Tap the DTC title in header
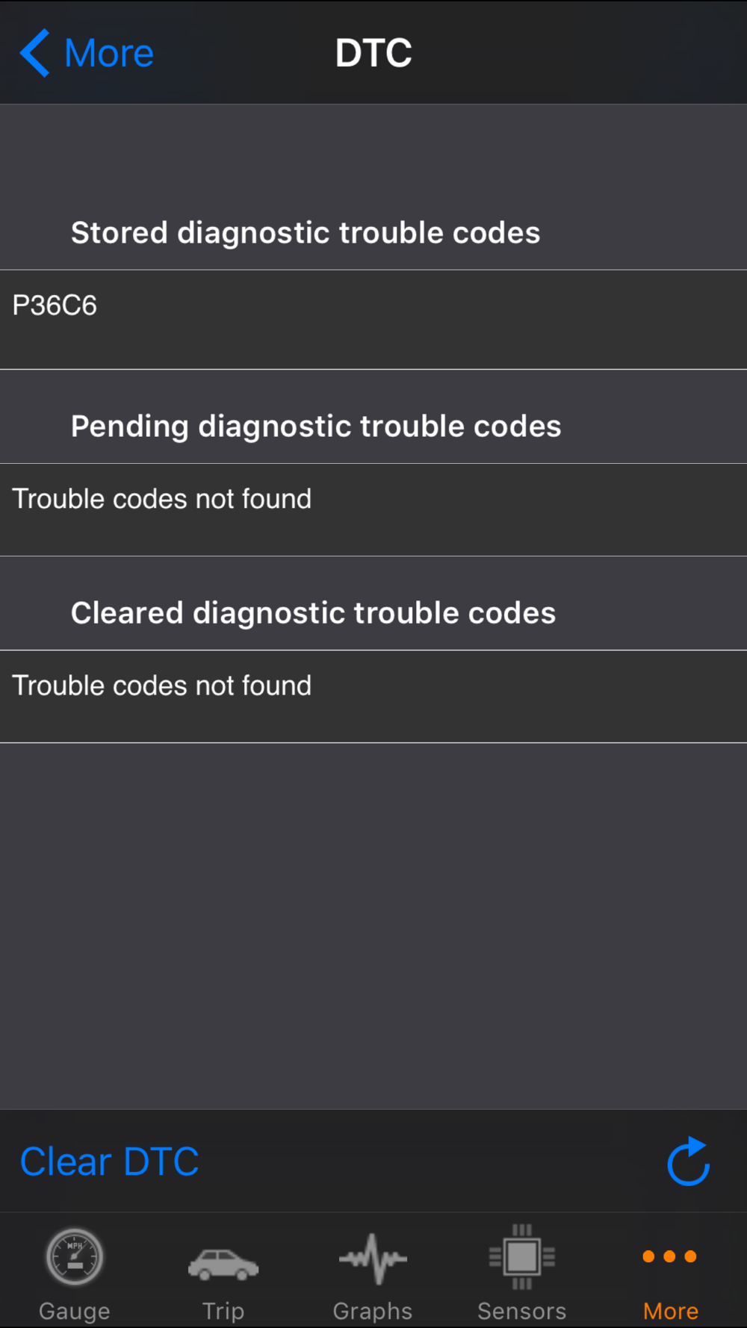The width and height of the screenshot is (747, 1328). 373,53
